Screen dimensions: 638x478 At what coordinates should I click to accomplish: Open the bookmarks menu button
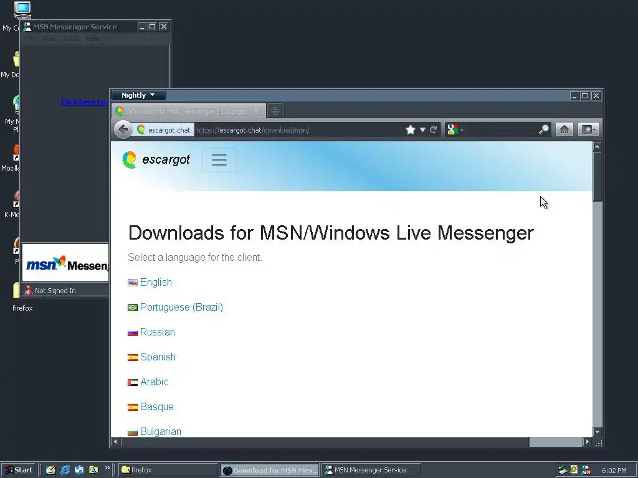(588, 129)
